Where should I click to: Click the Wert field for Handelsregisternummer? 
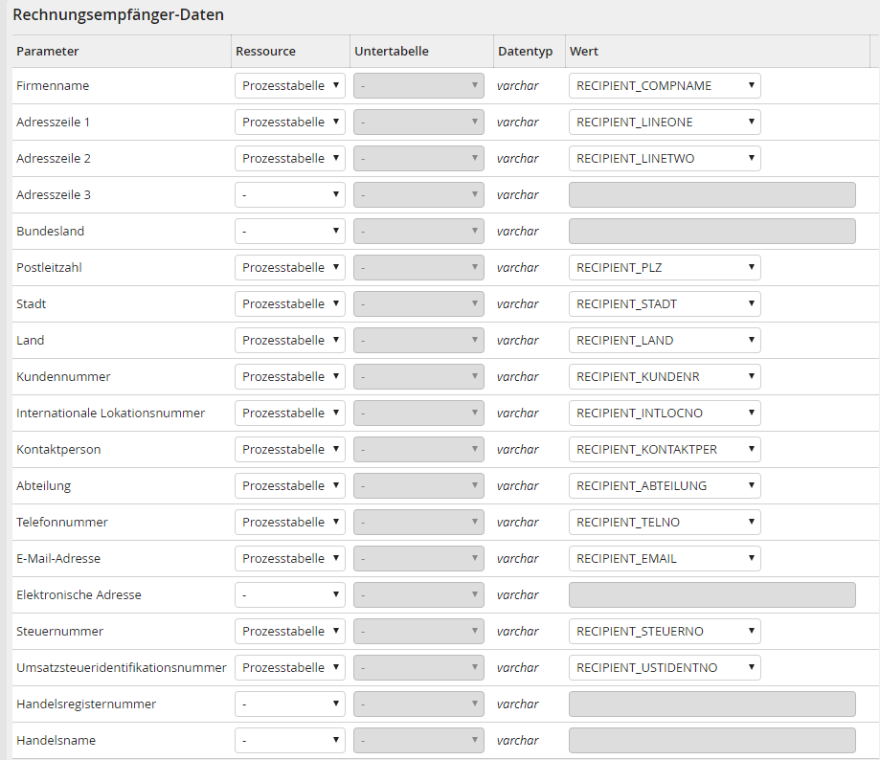[x=711, y=704]
